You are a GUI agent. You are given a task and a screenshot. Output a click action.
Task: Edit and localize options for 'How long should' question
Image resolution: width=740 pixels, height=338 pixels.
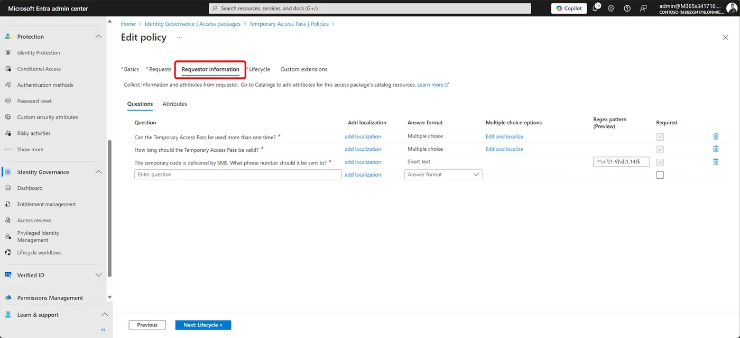(504, 149)
